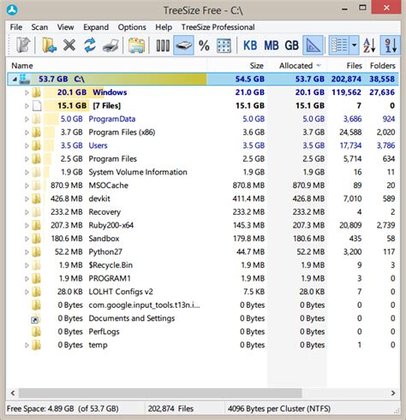Click Free Space status bar entry

click(x=63, y=409)
